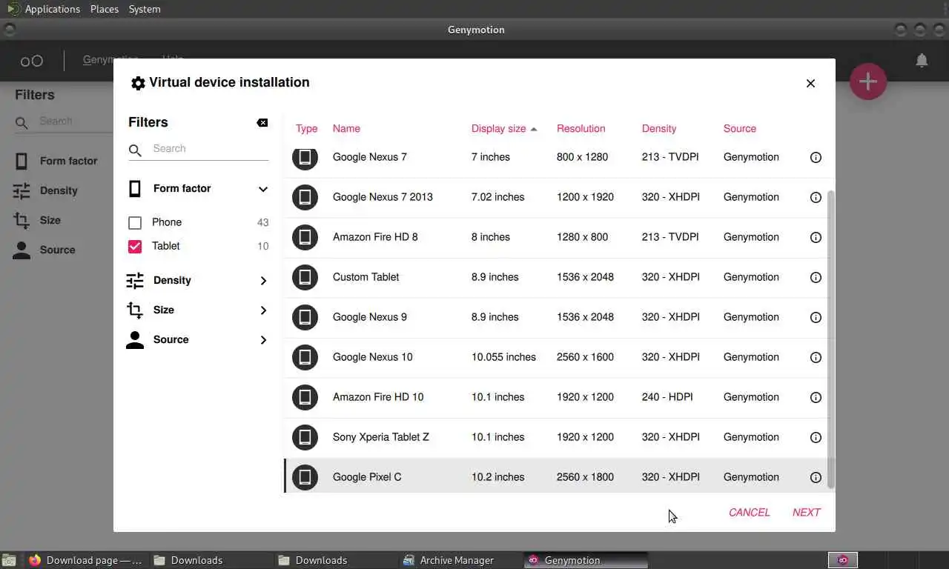Screen dimensions: 949x569
Task: Open info for Google Nexus 7 2013
Action: pos(816,197)
